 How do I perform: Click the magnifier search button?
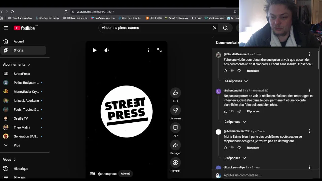[225, 28]
